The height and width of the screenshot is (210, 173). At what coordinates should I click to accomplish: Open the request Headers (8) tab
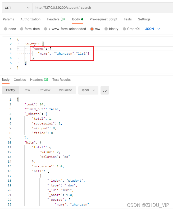(56, 19)
